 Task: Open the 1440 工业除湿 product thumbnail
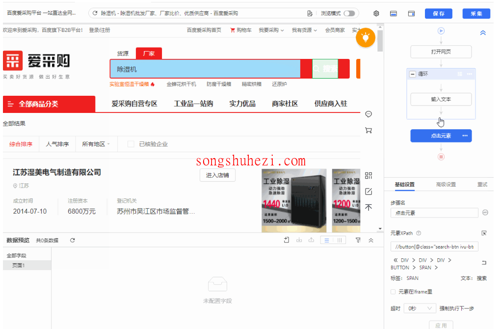click(294, 200)
